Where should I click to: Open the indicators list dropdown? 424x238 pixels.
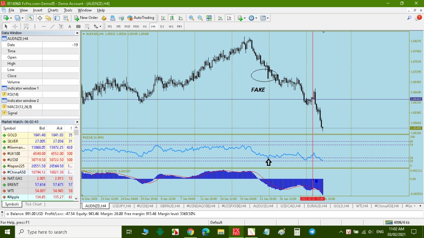tap(244, 18)
